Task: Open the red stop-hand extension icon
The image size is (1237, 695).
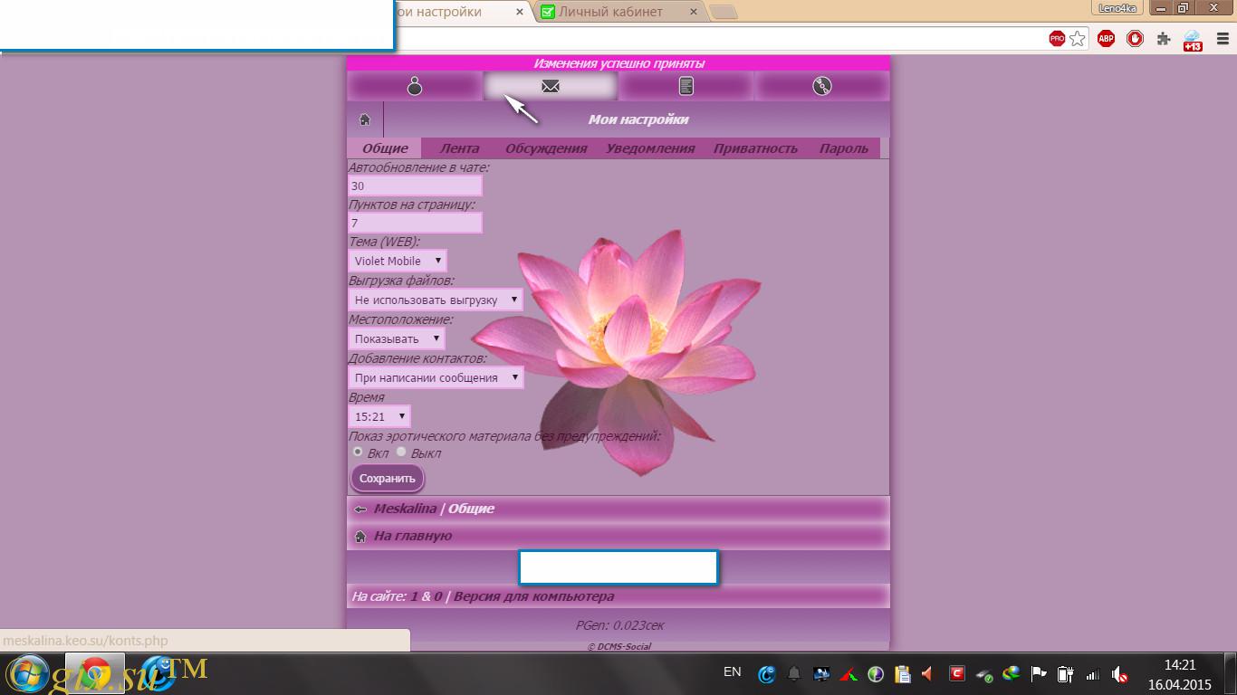Action: [1135, 39]
